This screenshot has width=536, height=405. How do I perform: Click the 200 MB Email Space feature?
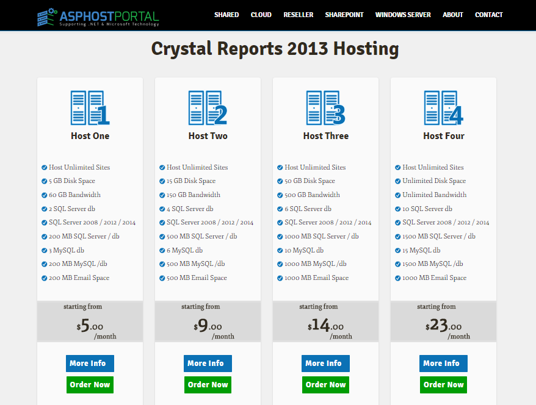[79, 278]
